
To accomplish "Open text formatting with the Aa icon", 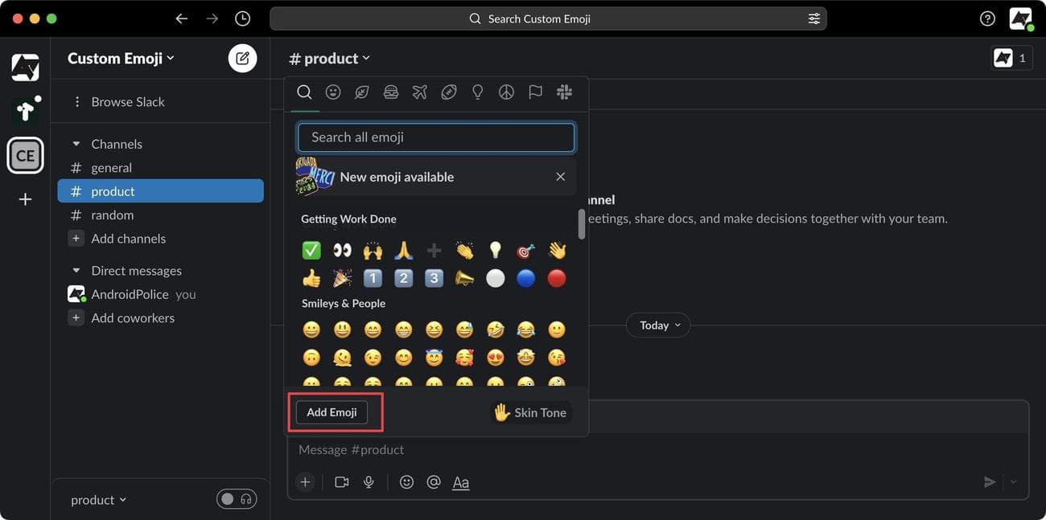I will 460,481.
